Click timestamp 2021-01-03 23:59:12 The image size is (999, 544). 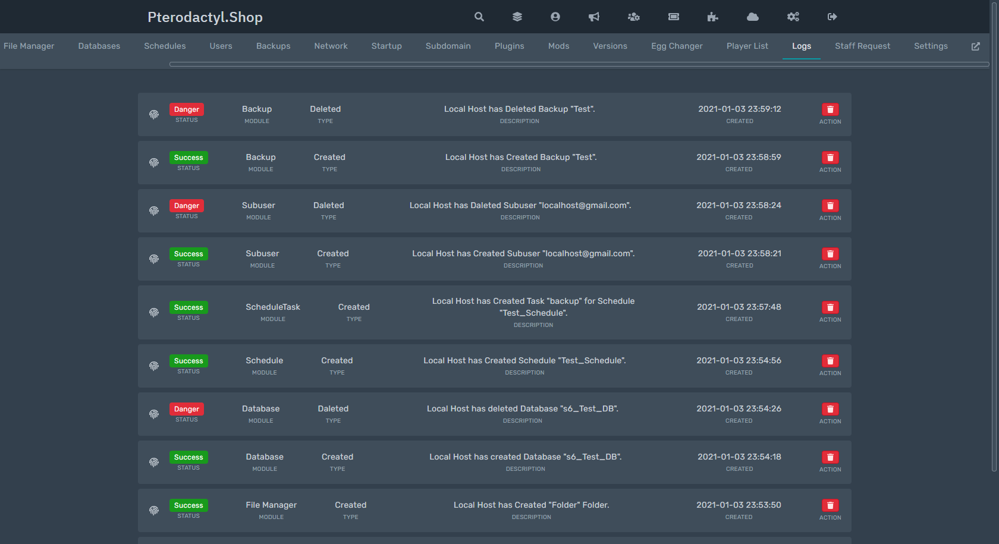tap(740, 109)
